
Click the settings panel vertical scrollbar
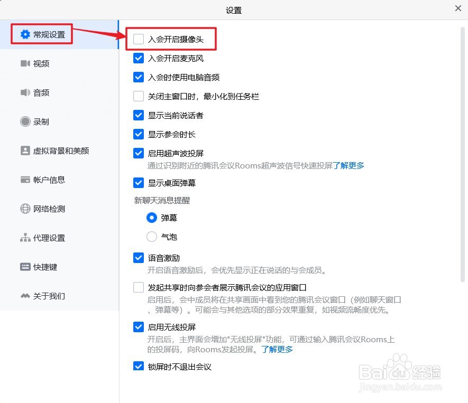pos(462,154)
